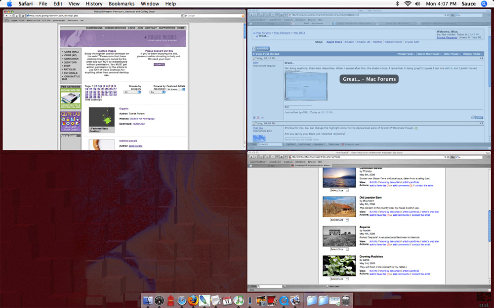Viewport: 494px width, 308px height.
Task: Open Select Size dropdown under Growing Radishes
Action: (339, 279)
